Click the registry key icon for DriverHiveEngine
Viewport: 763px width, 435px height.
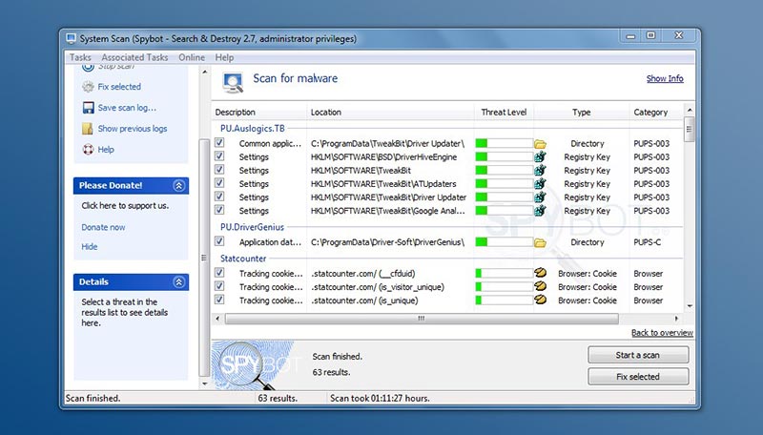point(540,157)
